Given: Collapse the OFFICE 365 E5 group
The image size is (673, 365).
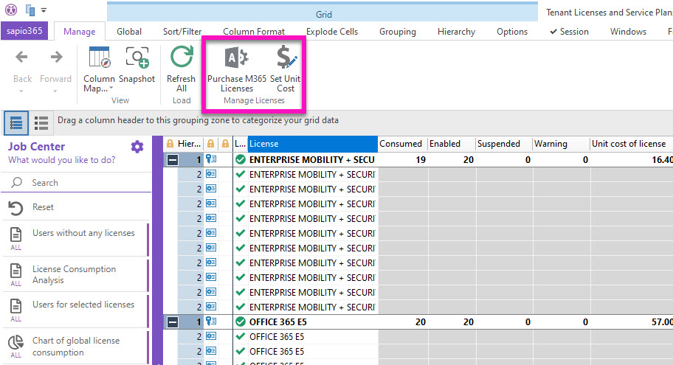Looking at the screenshot, I should (x=173, y=322).
